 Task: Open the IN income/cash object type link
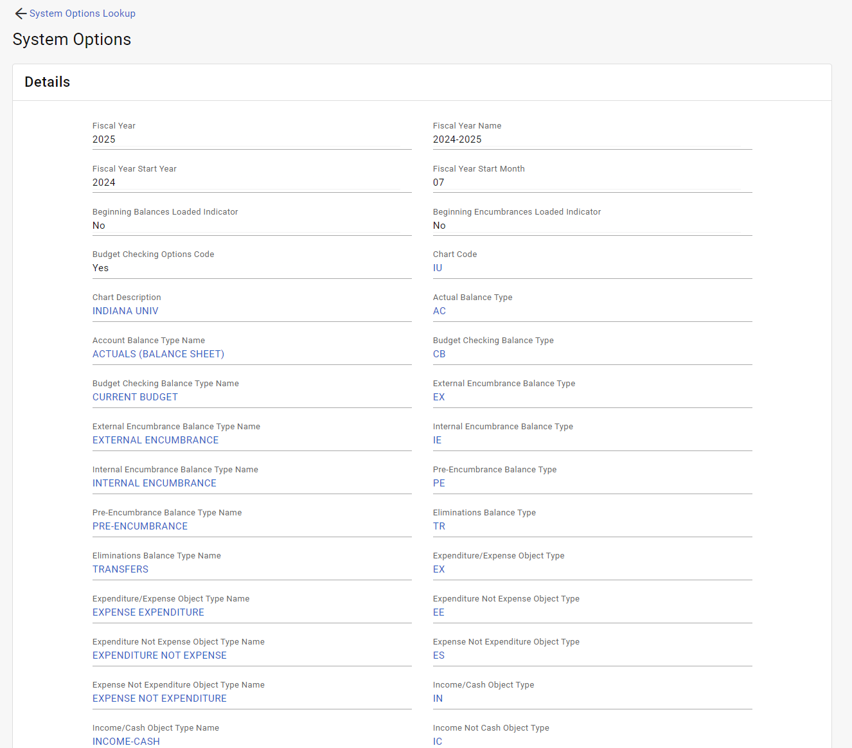click(438, 699)
